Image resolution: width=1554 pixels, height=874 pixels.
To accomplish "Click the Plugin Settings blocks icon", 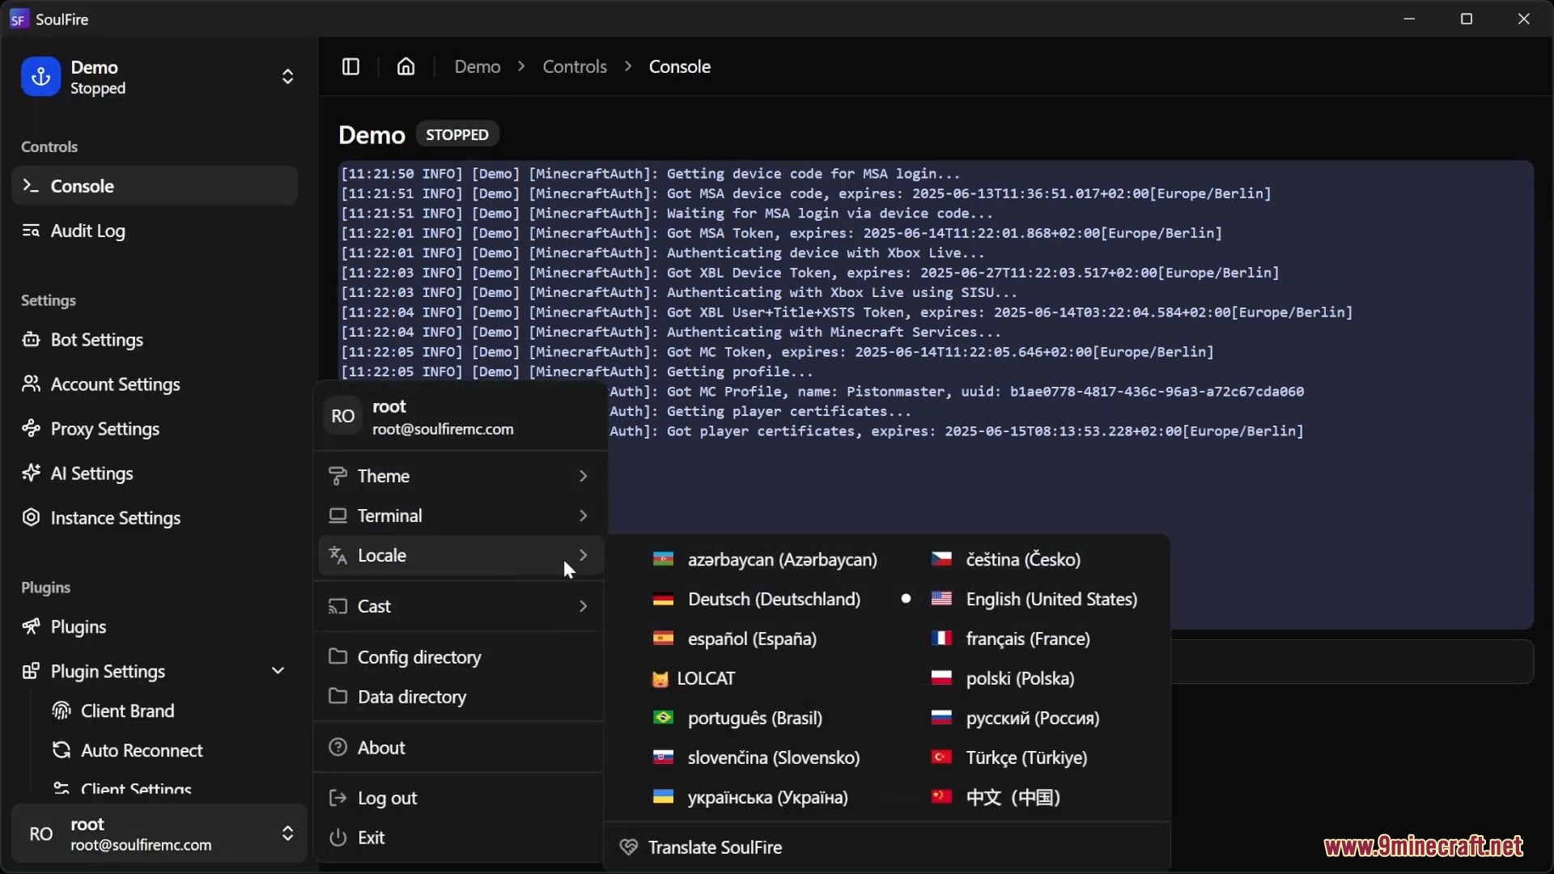I will 31,672.
